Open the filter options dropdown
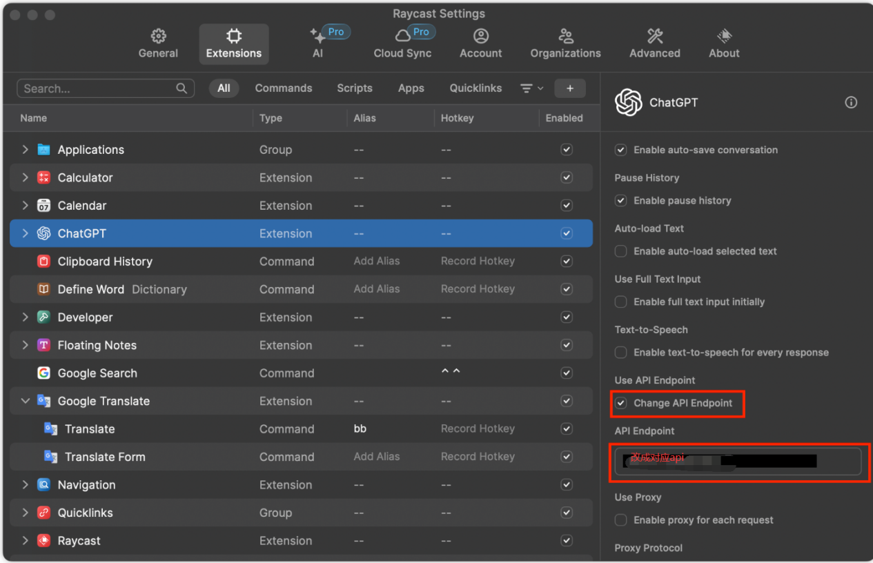 tap(531, 88)
